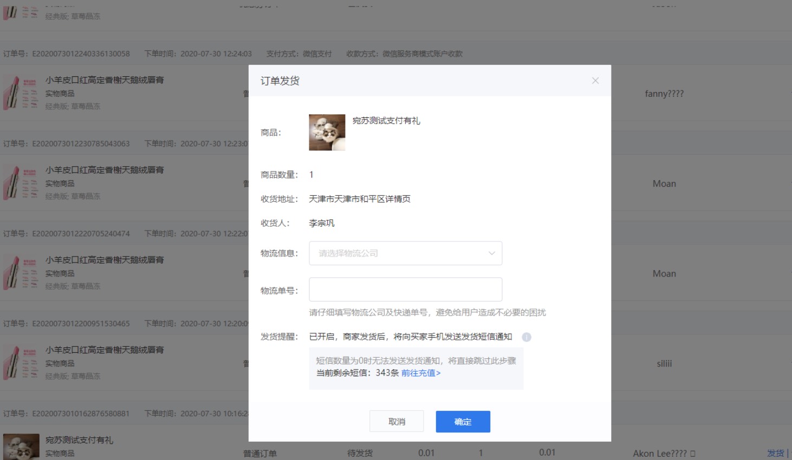
Task: Click lipstick thumbnail of order ending 1530465
Action: [21, 363]
